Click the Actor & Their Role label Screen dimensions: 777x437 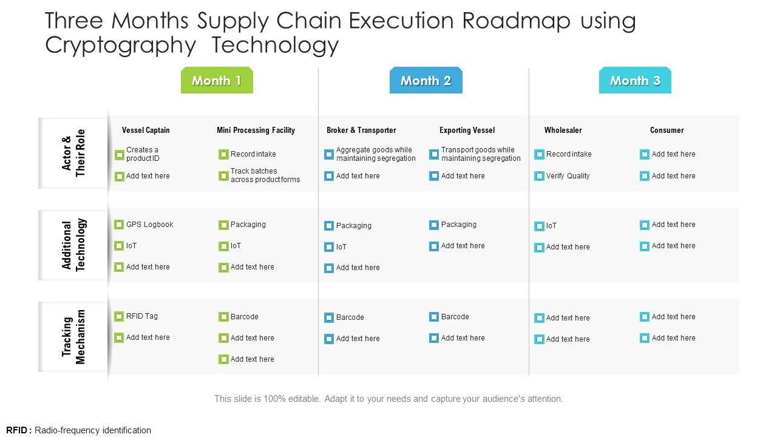[73, 153]
